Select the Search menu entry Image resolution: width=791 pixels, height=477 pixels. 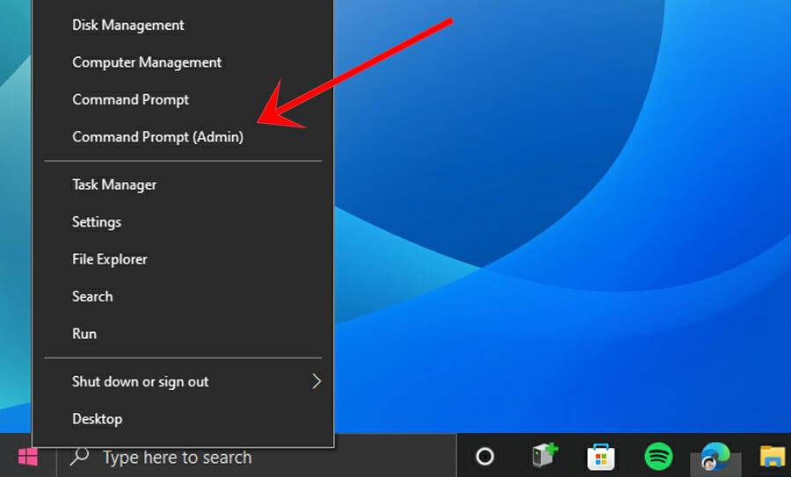pos(183,297)
